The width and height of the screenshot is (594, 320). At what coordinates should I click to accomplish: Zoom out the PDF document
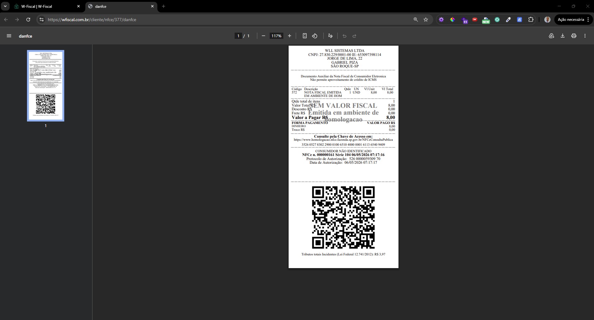(x=263, y=36)
